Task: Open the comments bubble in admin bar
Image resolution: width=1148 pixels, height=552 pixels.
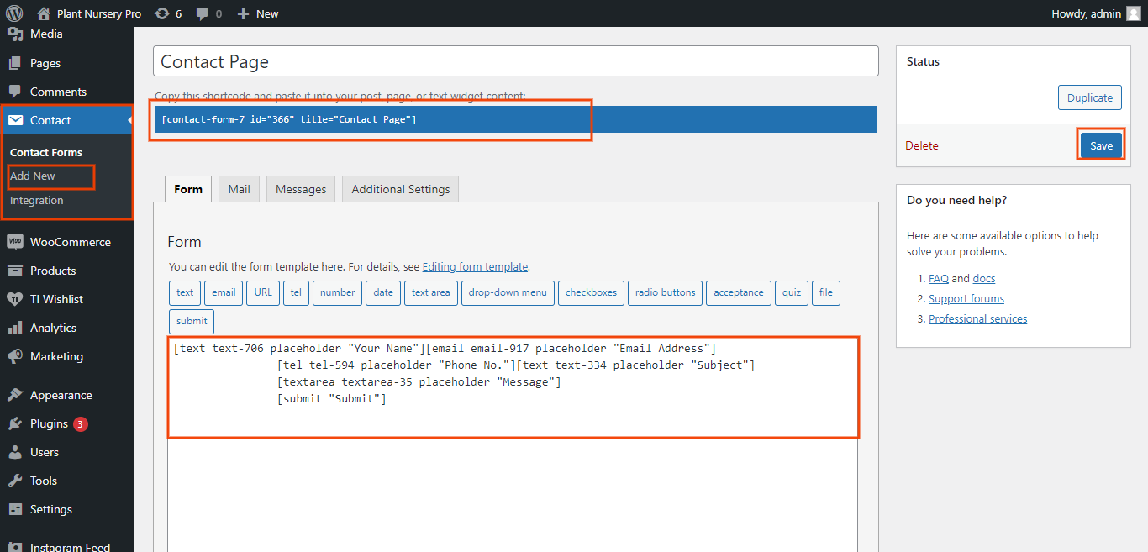Action: click(x=208, y=13)
